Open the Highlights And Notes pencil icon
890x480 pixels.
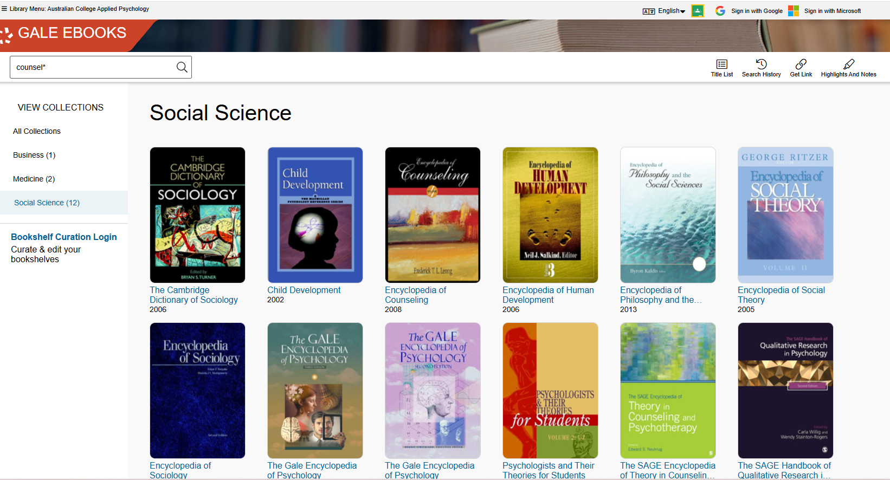[x=849, y=64]
